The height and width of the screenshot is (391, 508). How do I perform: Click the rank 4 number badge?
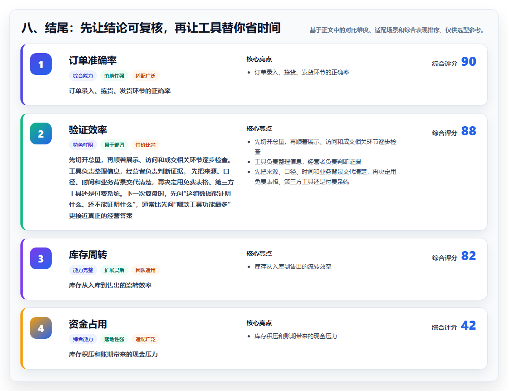coord(41,328)
